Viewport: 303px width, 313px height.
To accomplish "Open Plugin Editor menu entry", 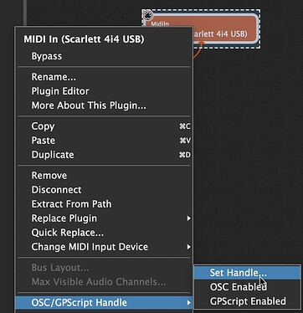I will point(105,91).
